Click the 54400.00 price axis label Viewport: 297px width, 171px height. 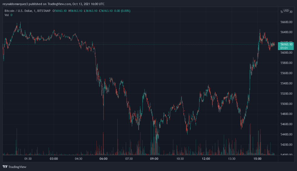pos(286,134)
